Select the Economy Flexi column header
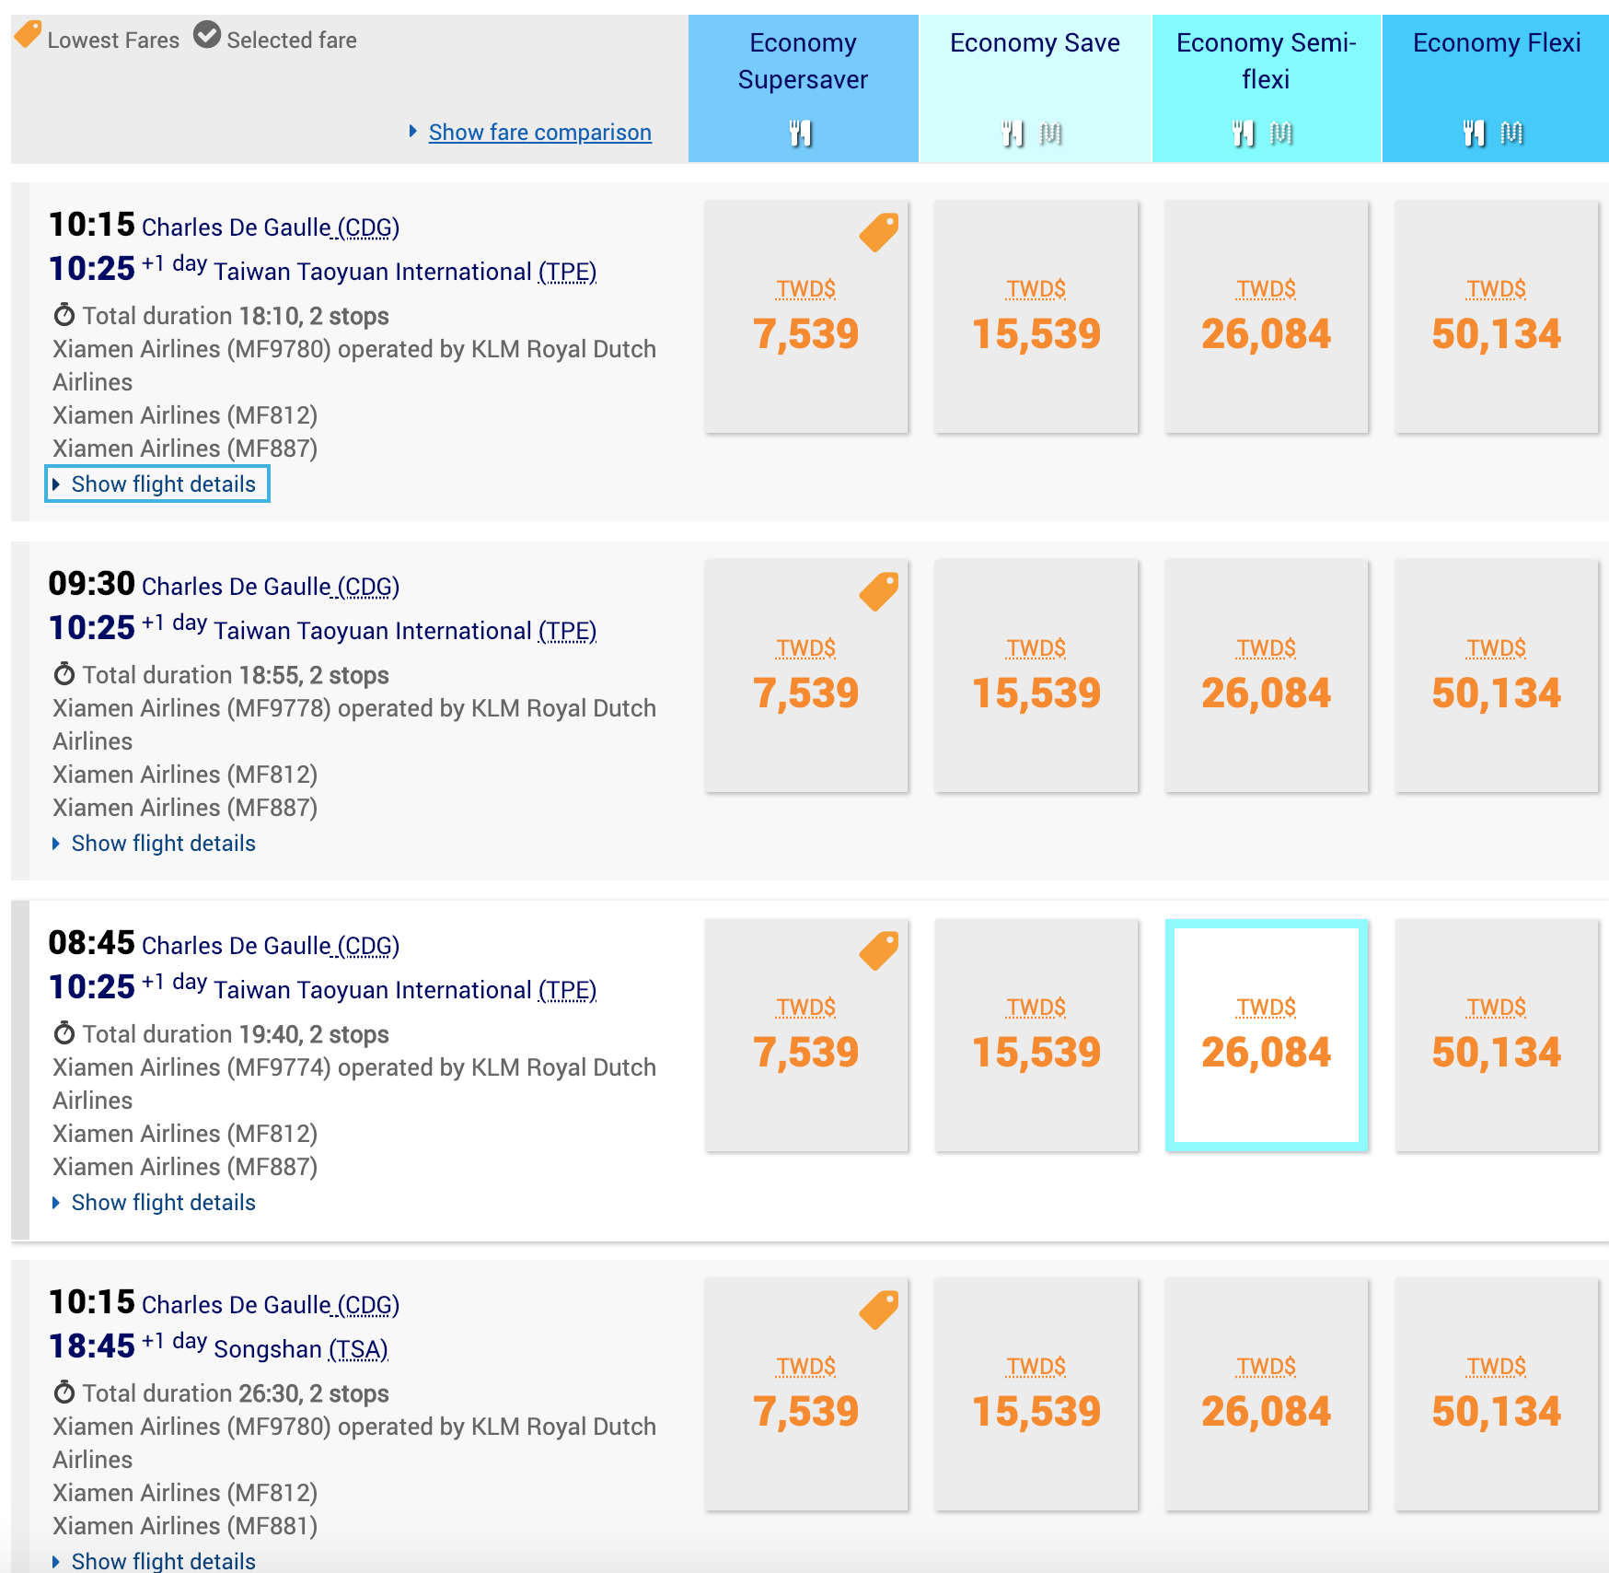The image size is (1609, 1573). click(x=1496, y=88)
